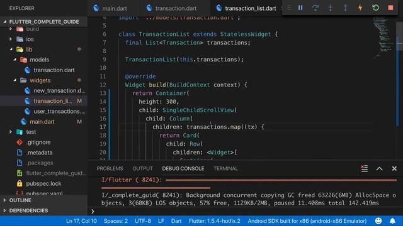Open new_transaction.dart file in explorer
403x226 pixels.
tap(59, 90)
